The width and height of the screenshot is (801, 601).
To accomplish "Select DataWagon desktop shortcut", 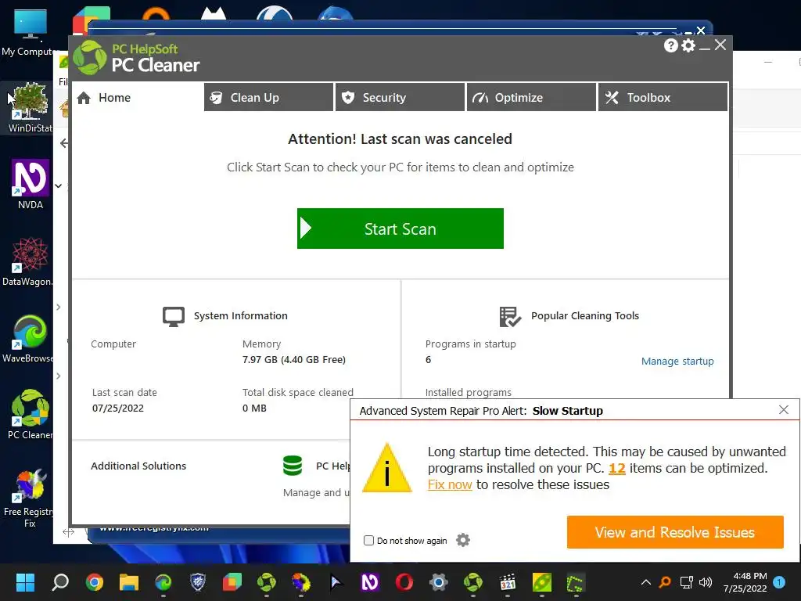I will [x=28, y=261].
